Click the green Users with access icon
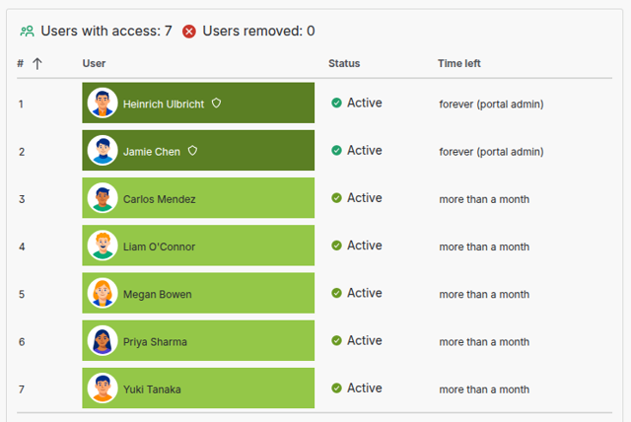The width and height of the screenshot is (631, 422). tap(28, 32)
